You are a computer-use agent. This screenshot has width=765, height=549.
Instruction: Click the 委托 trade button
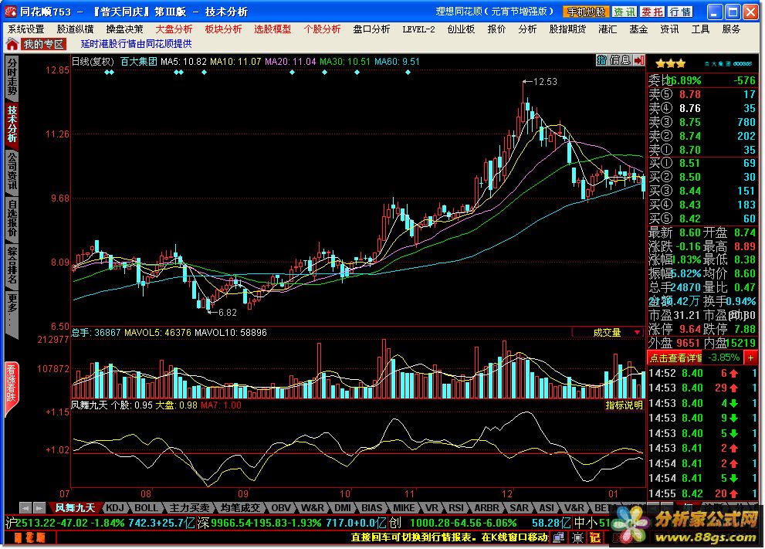[x=652, y=12]
